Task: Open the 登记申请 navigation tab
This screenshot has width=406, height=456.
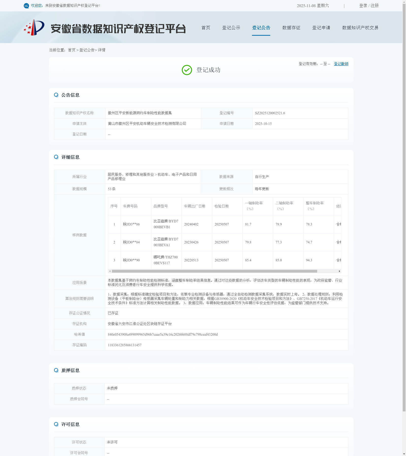Action: coord(321,28)
